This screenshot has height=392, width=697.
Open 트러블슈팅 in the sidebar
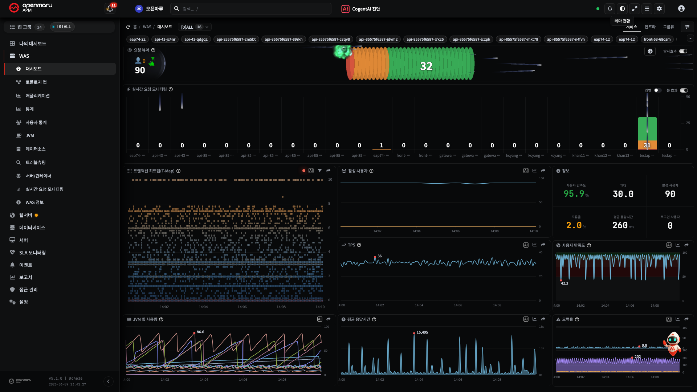[36, 163]
